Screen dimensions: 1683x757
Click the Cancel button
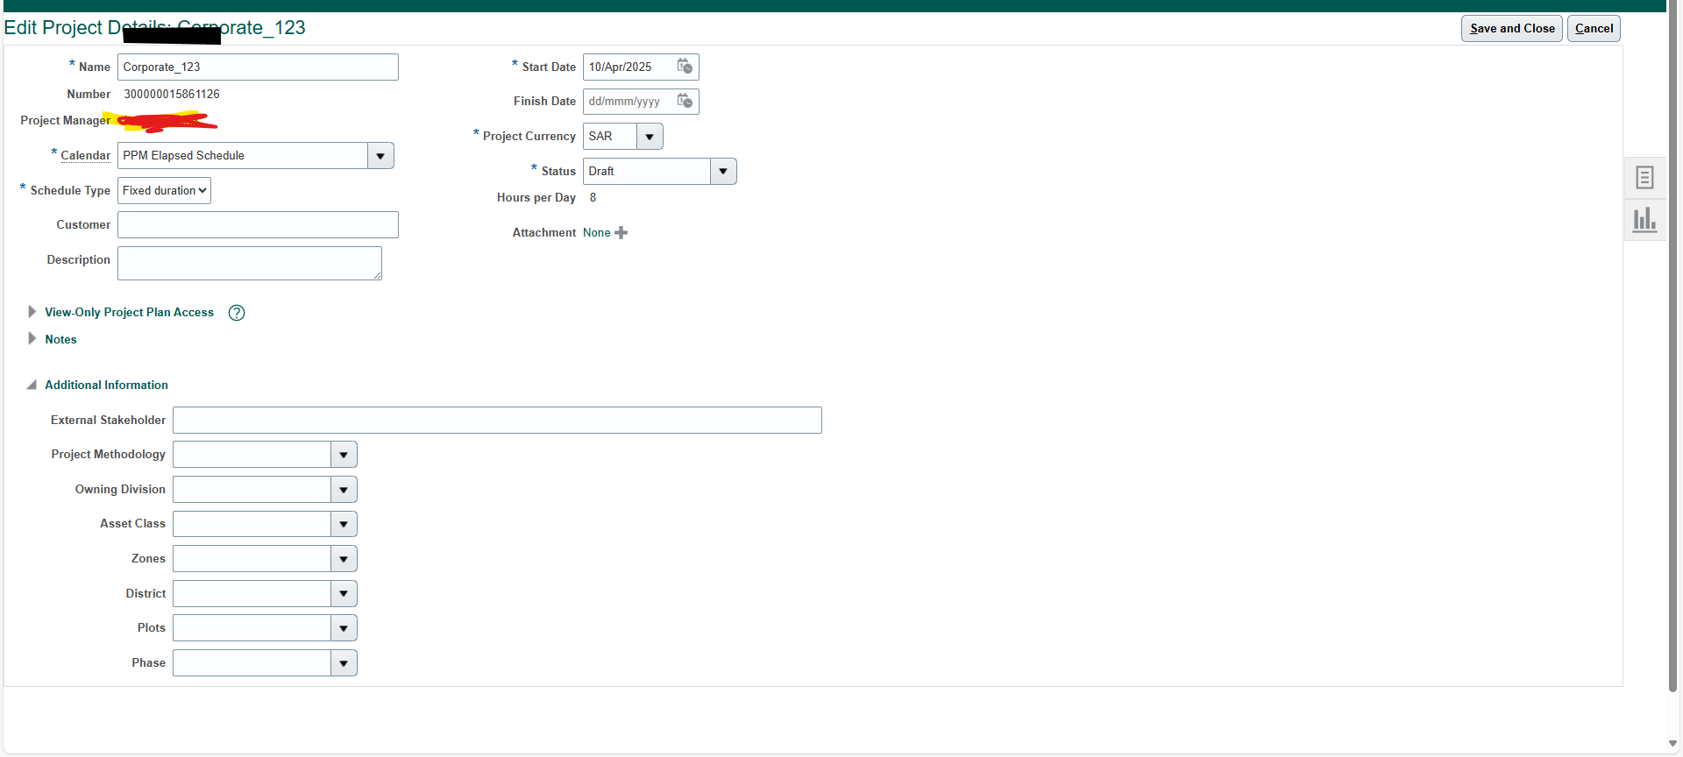pos(1594,28)
